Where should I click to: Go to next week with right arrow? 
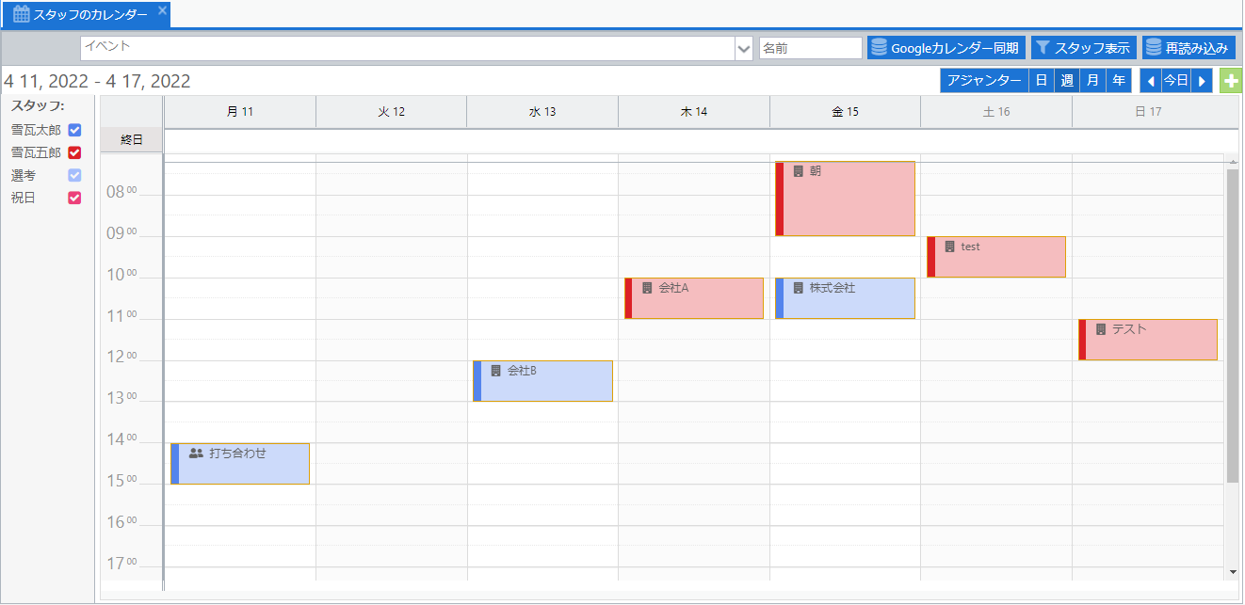(1202, 81)
